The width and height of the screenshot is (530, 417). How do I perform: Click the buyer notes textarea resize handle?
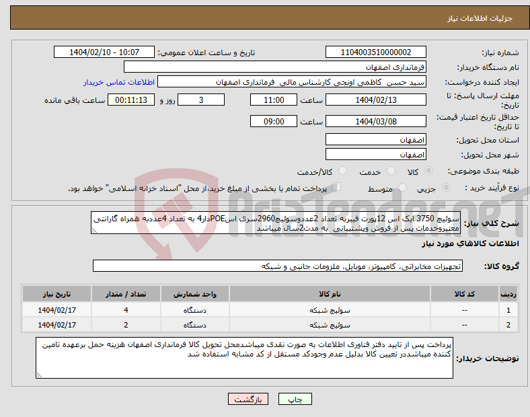pos(39,375)
